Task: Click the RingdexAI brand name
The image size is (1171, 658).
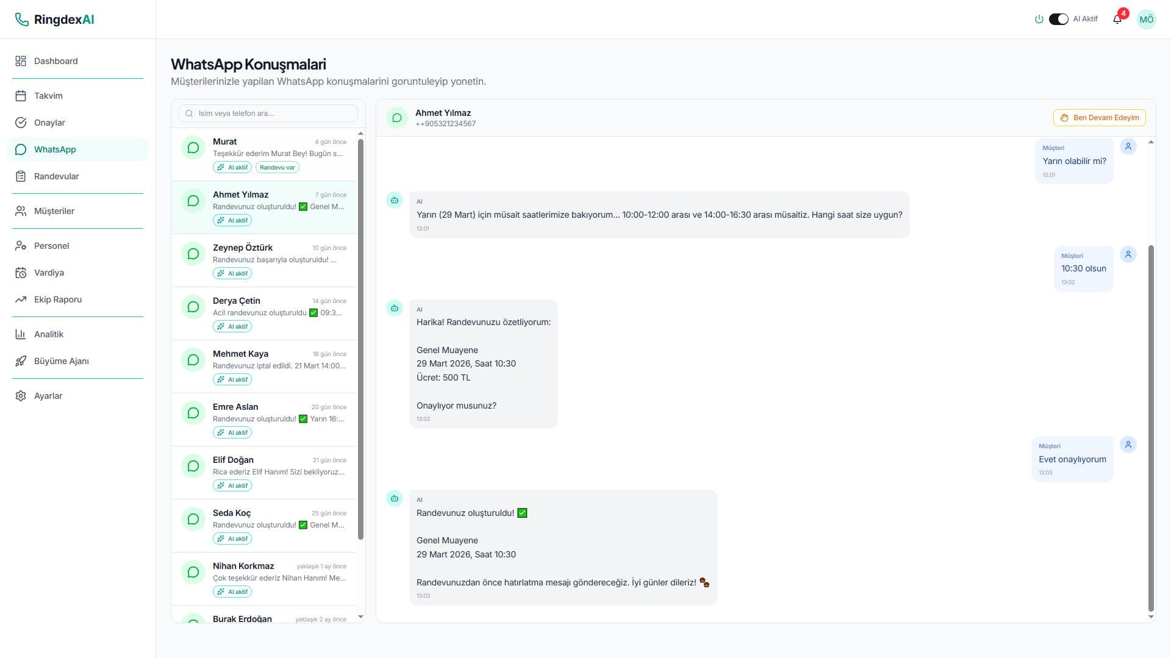Action: coord(64,20)
